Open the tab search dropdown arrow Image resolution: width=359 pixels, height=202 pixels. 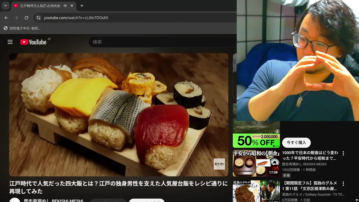pos(5,6)
